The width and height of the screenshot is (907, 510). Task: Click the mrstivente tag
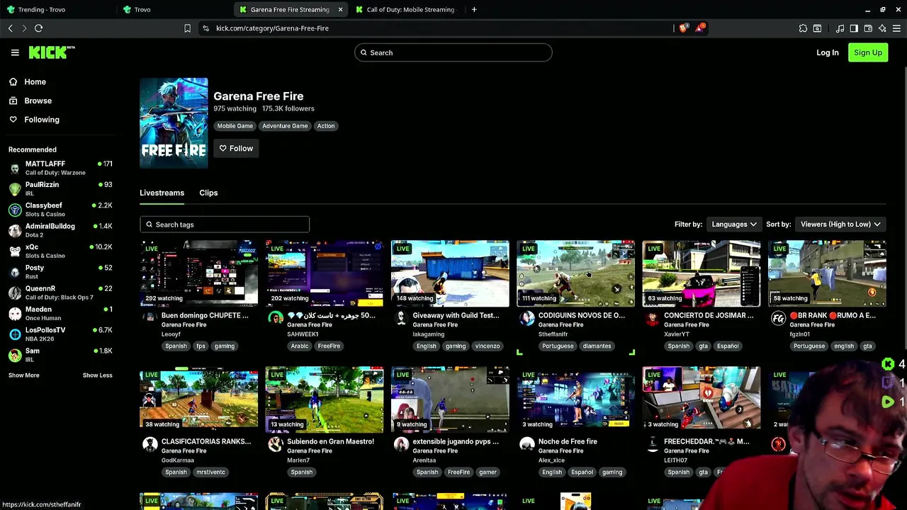[x=210, y=472]
